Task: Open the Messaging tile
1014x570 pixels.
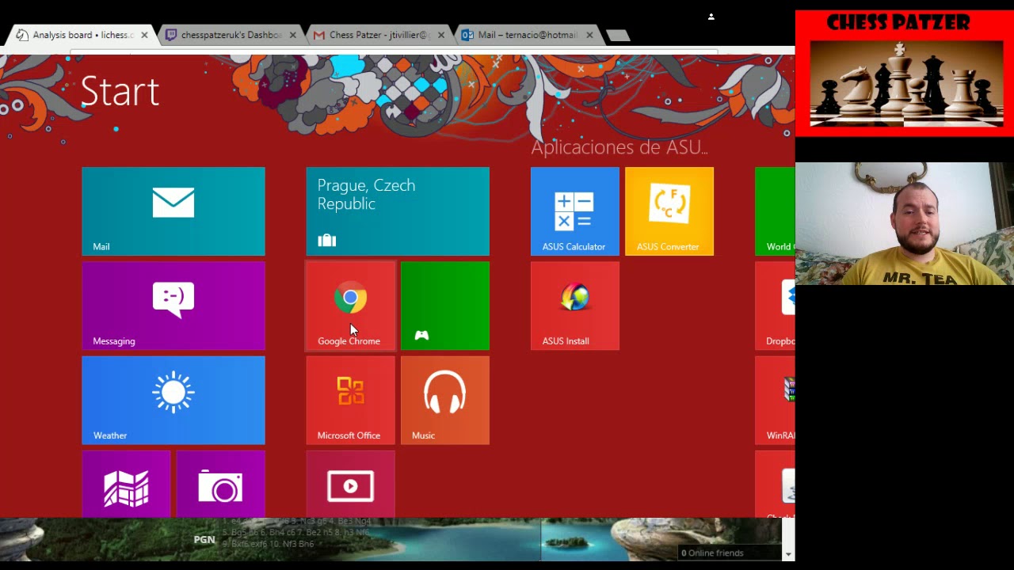Action: pos(173,306)
